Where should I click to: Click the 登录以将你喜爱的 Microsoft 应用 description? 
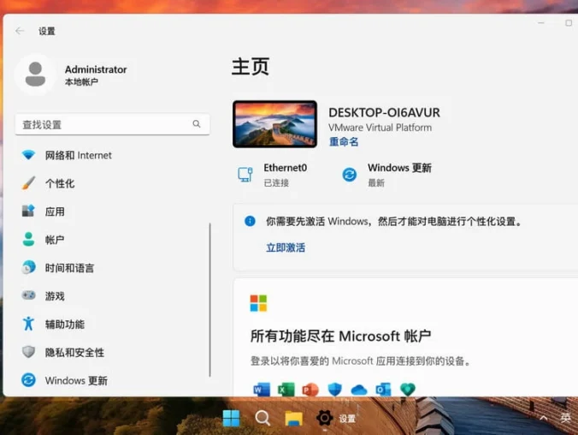[361, 361]
